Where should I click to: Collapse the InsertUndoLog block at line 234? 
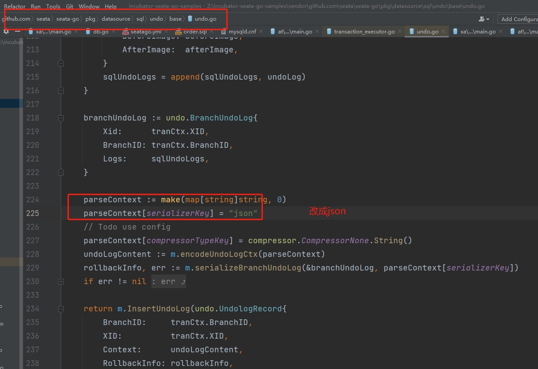61,309
